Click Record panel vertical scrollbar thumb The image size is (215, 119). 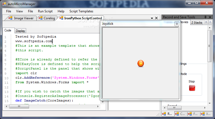(210, 46)
